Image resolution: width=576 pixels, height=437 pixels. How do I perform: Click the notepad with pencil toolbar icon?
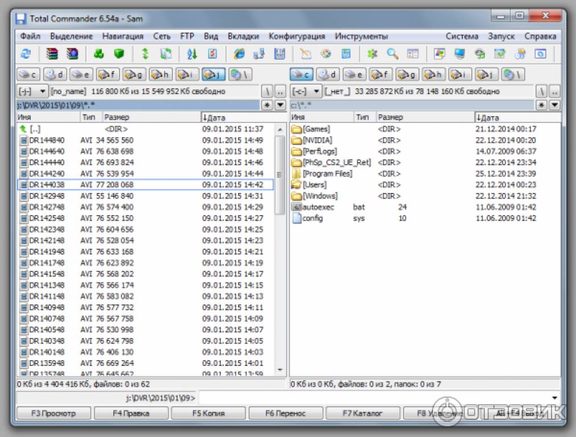pos(306,54)
